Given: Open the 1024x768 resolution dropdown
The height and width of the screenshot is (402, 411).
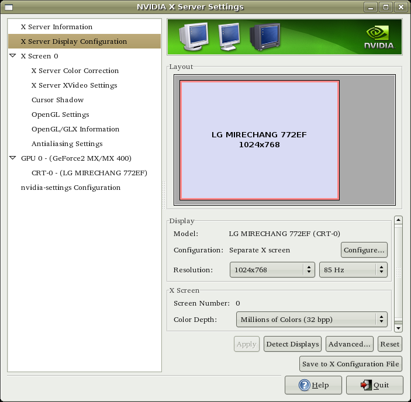Looking at the screenshot, I should point(272,270).
